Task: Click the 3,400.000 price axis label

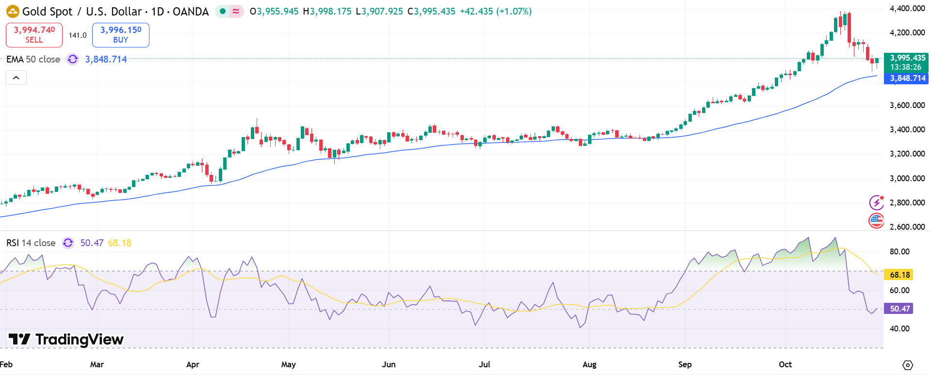Action: (x=907, y=129)
